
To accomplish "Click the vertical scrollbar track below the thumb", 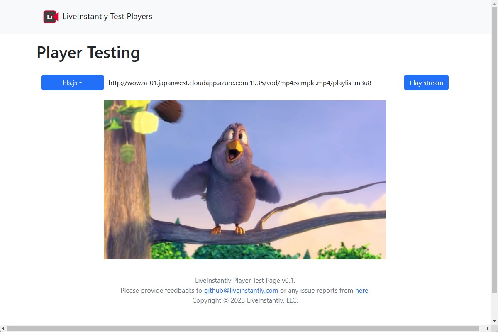I will click(494, 307).
